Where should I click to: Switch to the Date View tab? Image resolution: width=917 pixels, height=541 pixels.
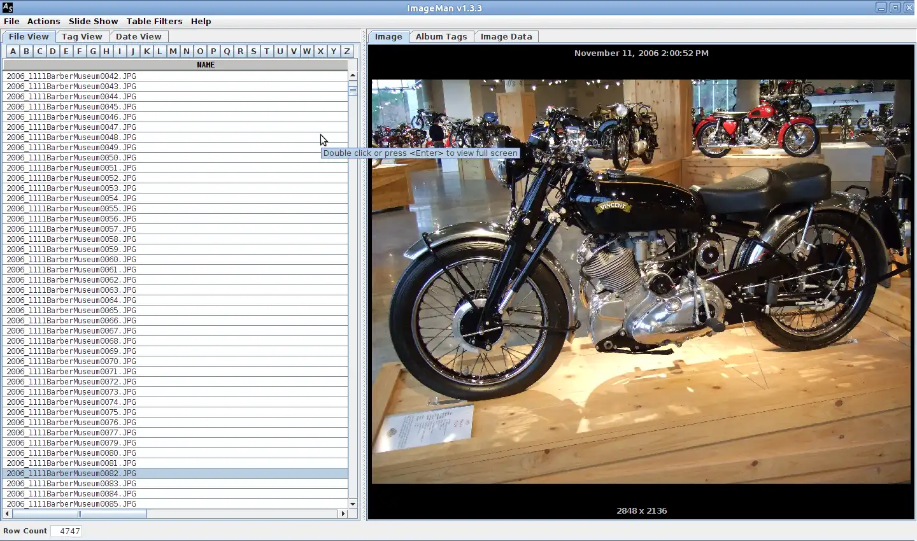click(x=138, y=36)
